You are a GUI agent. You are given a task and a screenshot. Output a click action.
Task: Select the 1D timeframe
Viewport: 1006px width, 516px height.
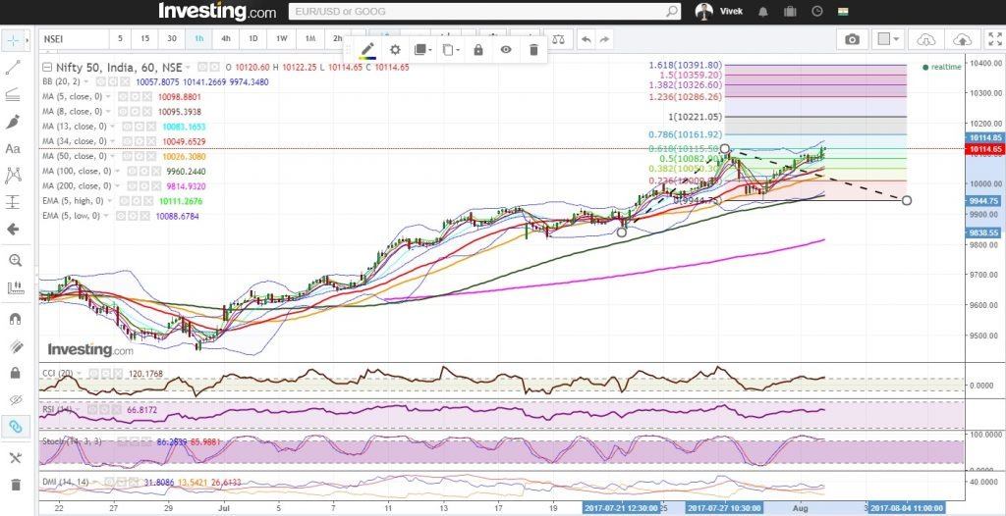(x=253, y=39)
